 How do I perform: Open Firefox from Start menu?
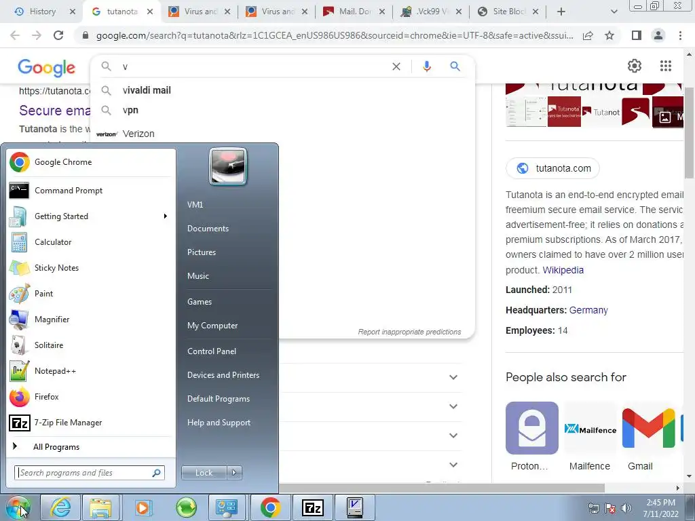(91, 396)
